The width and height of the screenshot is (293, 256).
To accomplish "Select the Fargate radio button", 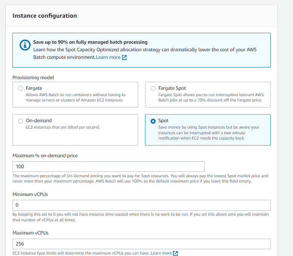I will [20, 89].
